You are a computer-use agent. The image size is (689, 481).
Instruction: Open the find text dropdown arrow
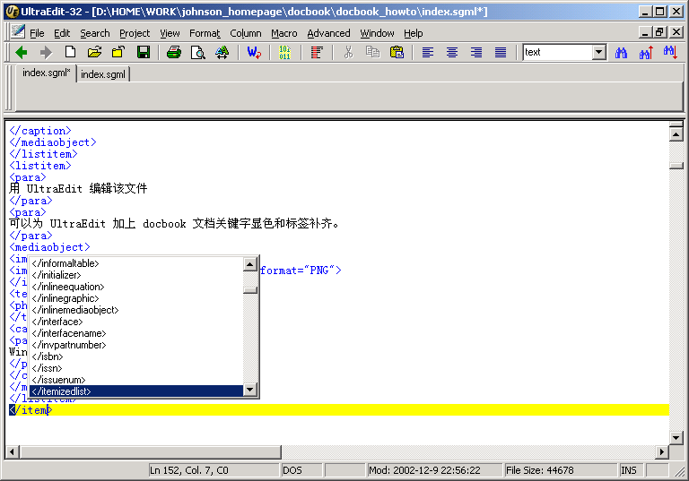point(598,53)
